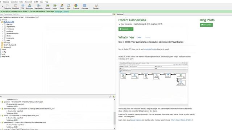The height and width of the screenshot is (130, 232).
Task: Open the Index menu
Action: click(21, 2)
